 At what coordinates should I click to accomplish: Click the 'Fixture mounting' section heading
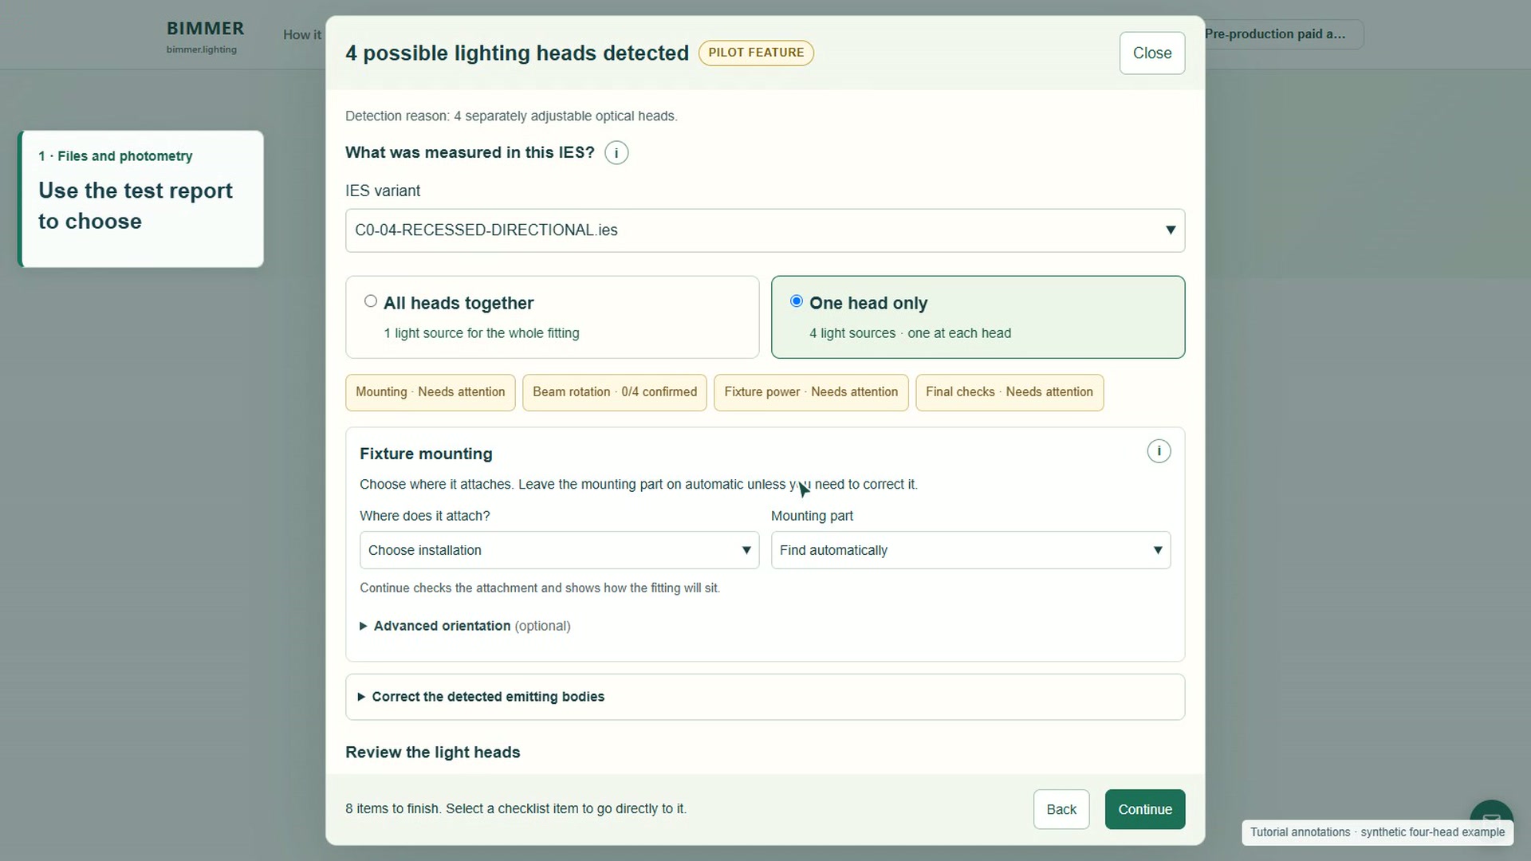point(426,454)
